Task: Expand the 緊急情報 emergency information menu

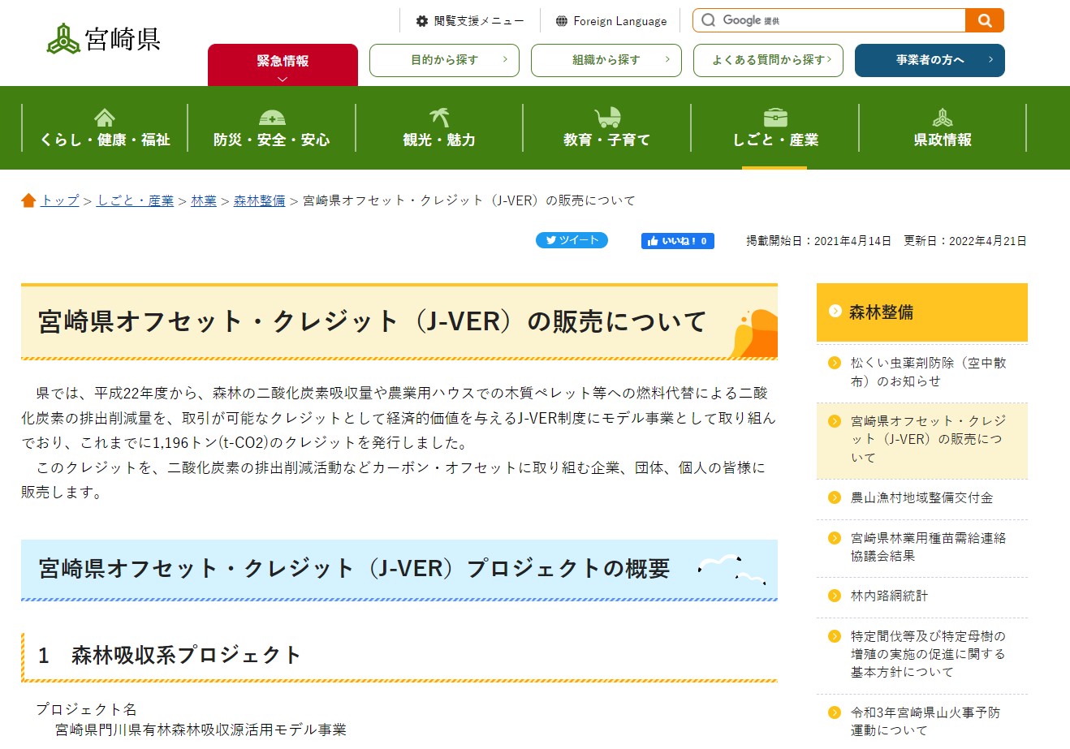Action: pyautogui.click(x=283, y=60)
